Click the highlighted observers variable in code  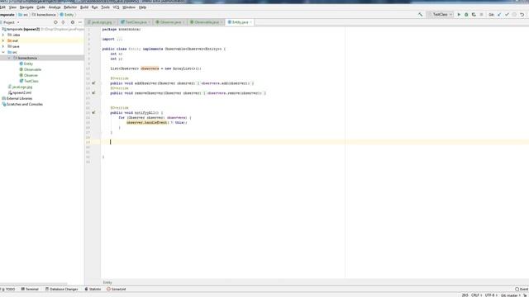pyautogui.click(x=150, y=68)
